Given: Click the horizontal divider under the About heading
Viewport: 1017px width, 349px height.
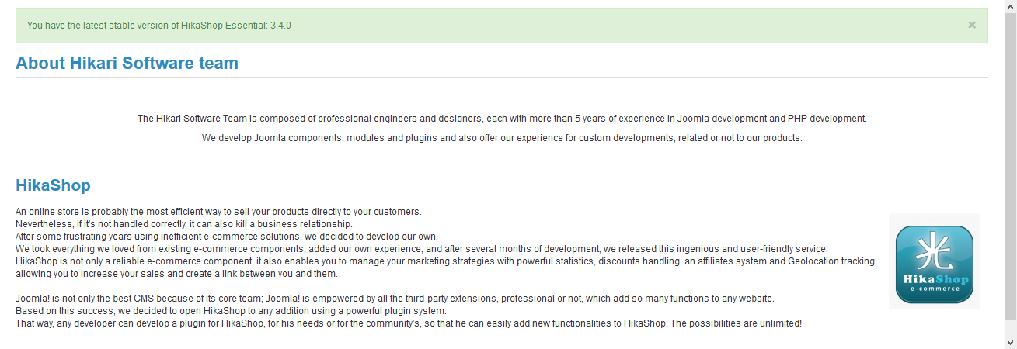Looking at the screenshot, I should [x=501, y=78].
